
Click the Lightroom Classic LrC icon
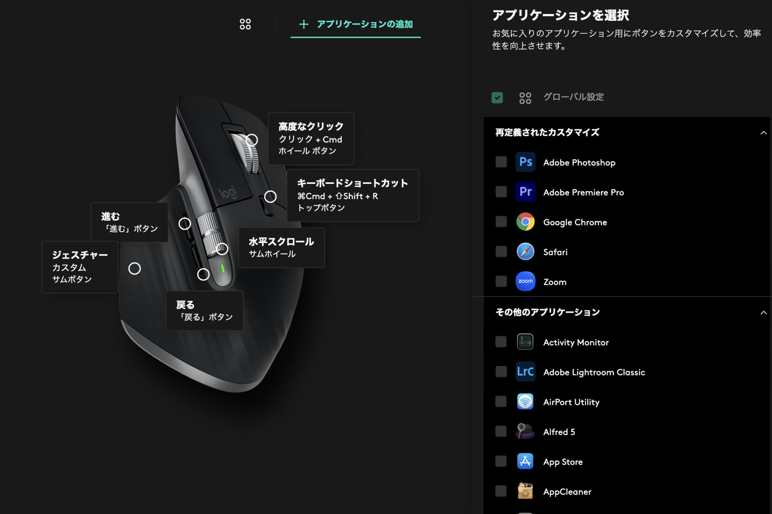pos(526,371)
